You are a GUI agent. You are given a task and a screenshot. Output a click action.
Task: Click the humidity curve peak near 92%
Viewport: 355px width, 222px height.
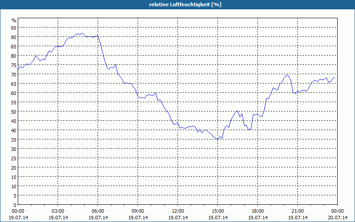coord(82,33)
